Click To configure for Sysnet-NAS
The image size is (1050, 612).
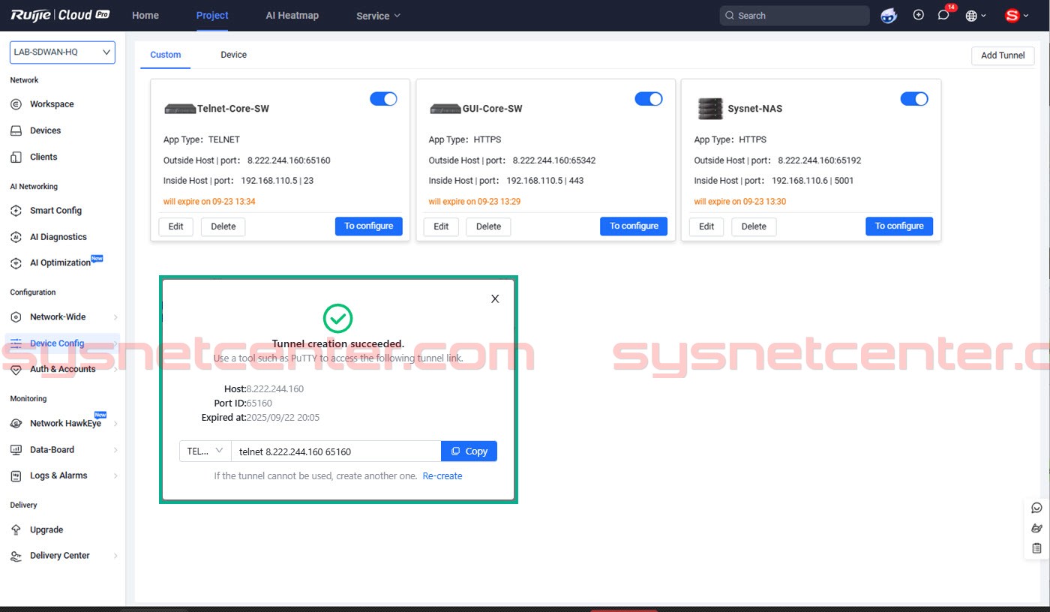899,226
